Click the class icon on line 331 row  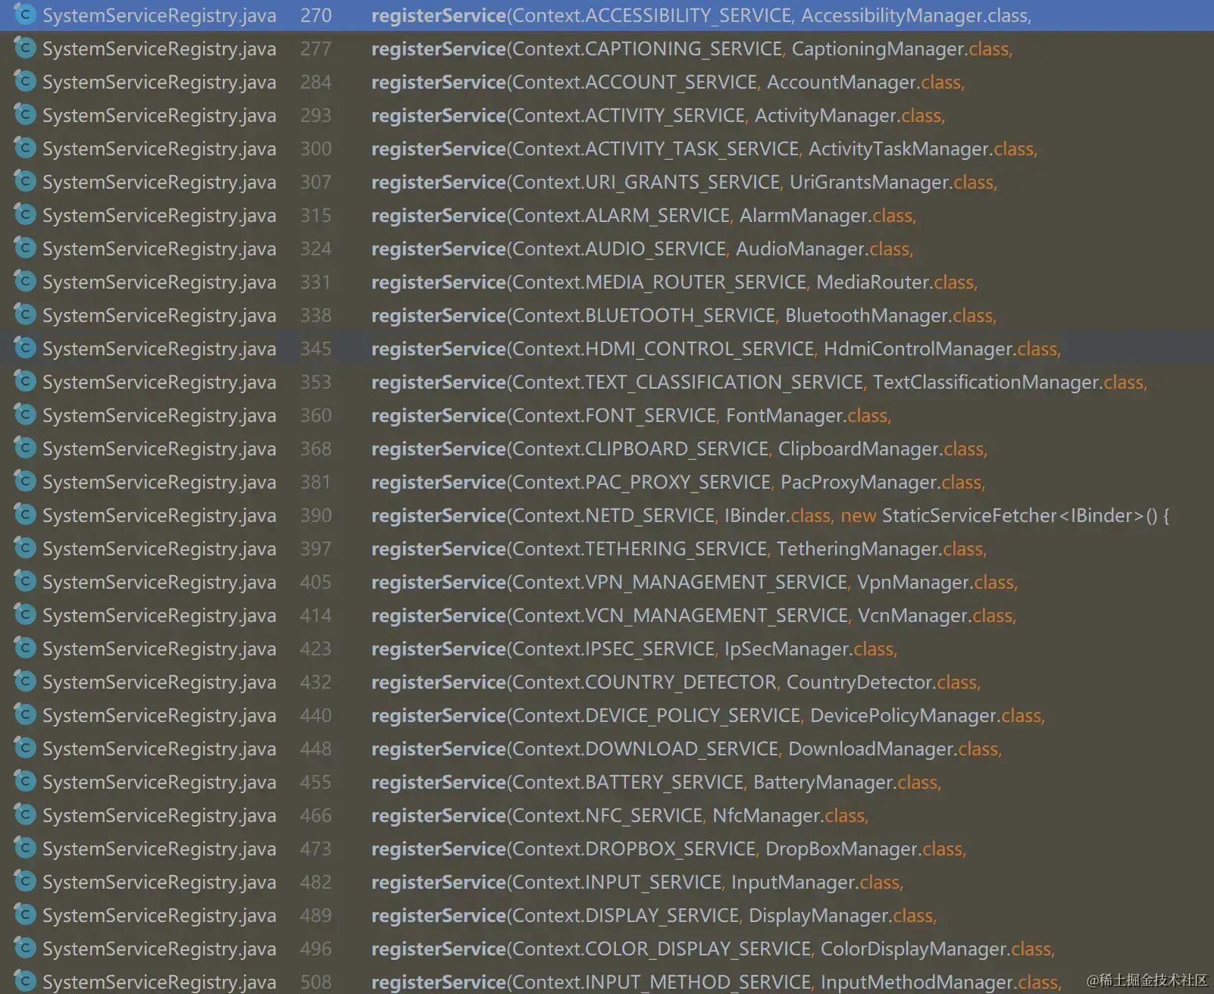pyautogui.click(x=25, y=281)
